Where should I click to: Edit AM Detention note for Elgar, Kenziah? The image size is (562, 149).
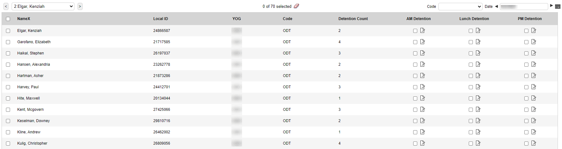click(x=423, y=30)
